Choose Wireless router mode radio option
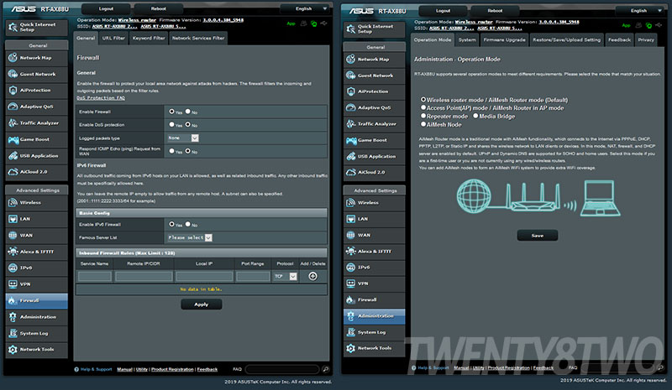 pos(423,99)
